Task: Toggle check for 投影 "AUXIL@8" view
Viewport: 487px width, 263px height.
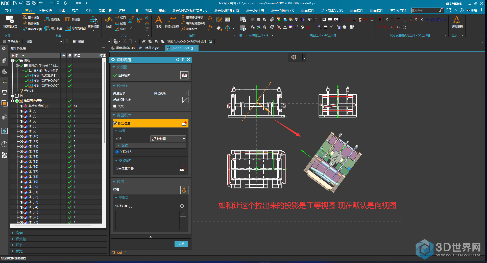Action: (x=27, y=76)
